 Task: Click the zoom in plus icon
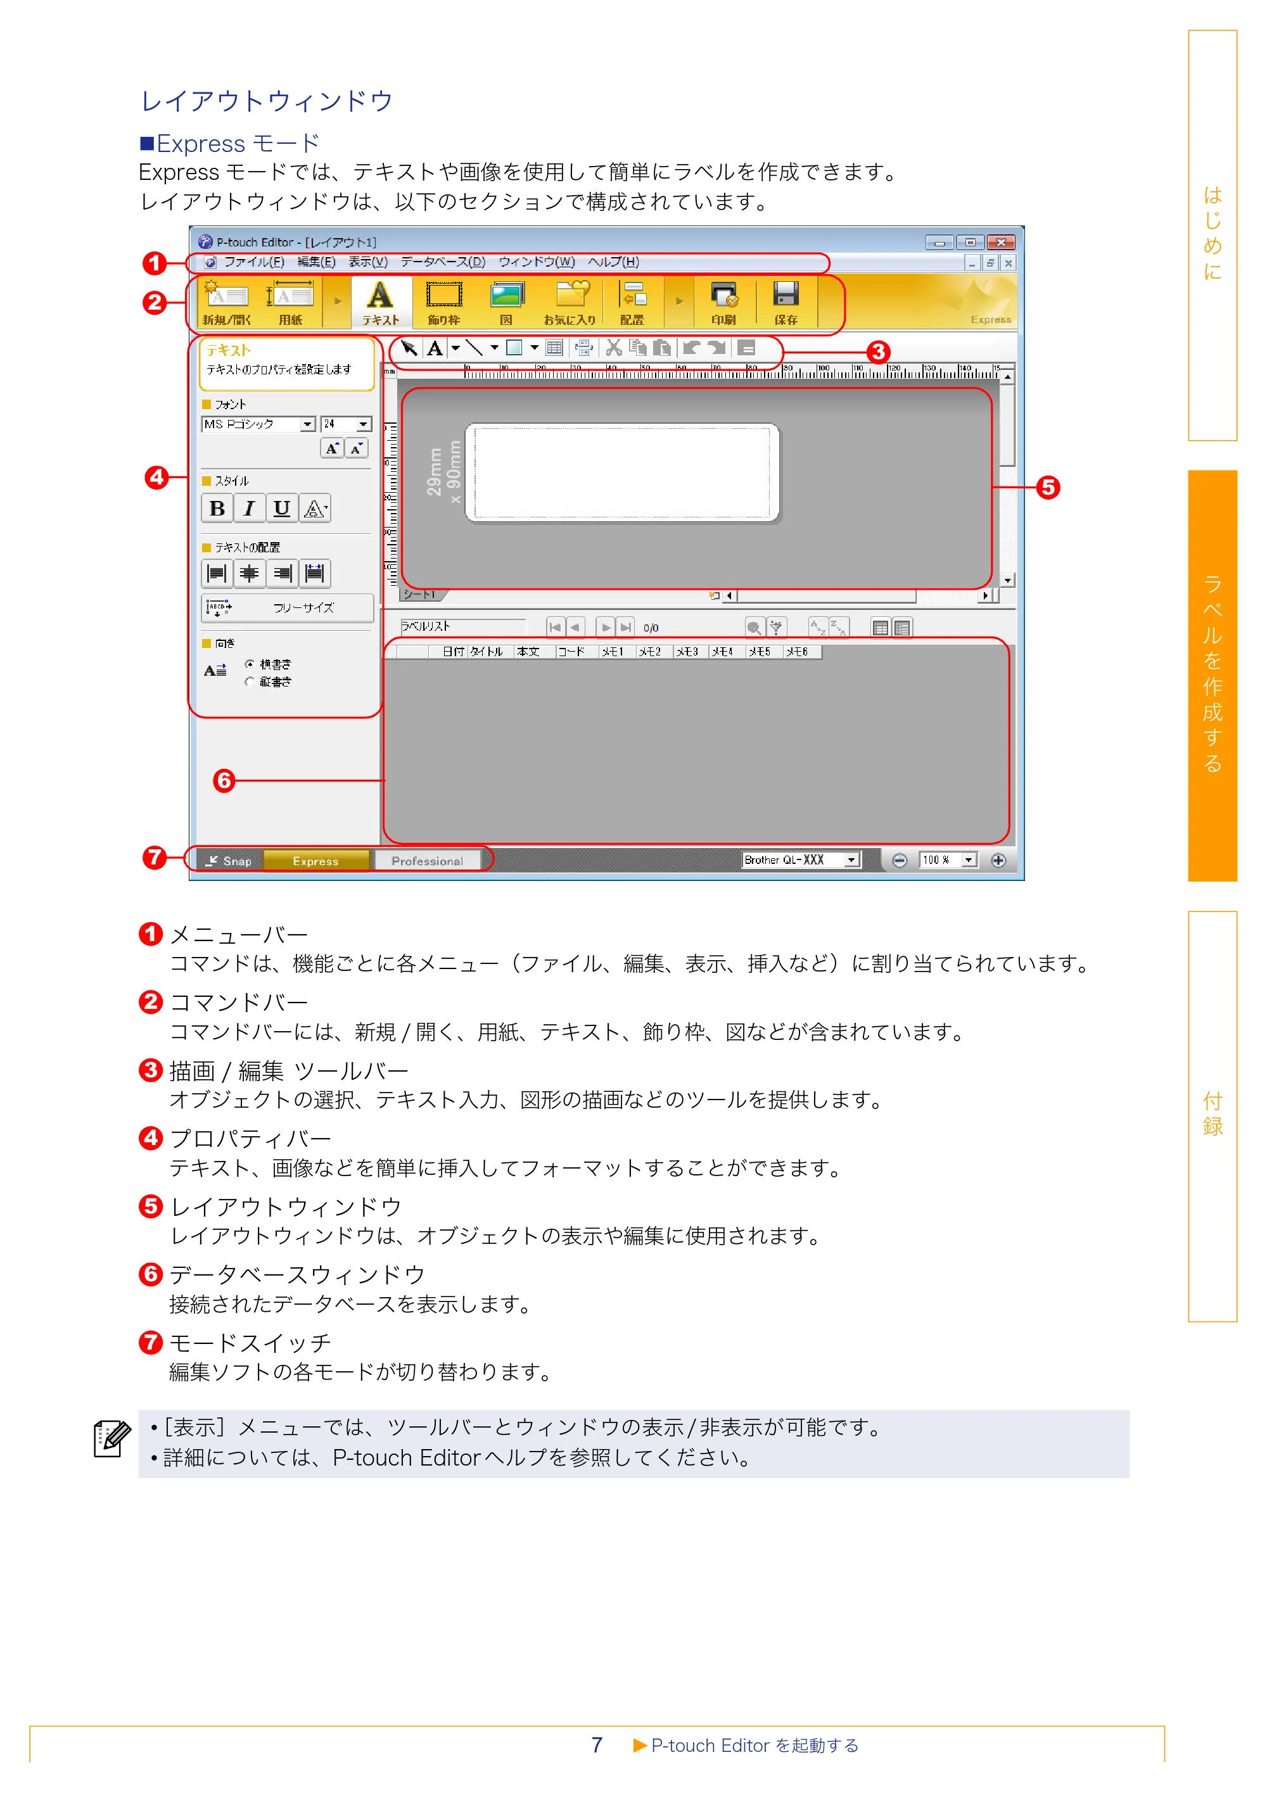pos(998,861)
